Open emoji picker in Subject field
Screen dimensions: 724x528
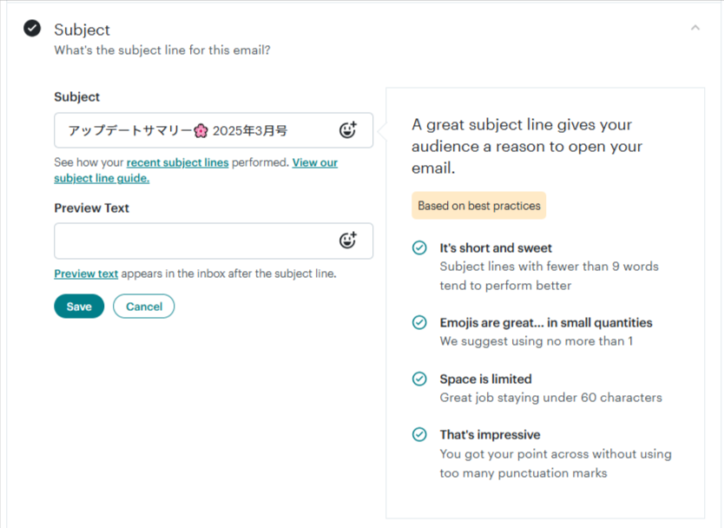coord(347,130)
